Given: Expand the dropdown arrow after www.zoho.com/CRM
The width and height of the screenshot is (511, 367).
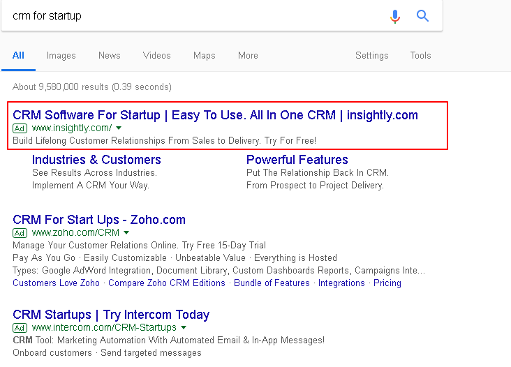Looking at the screenshot, I should [127, 232].
